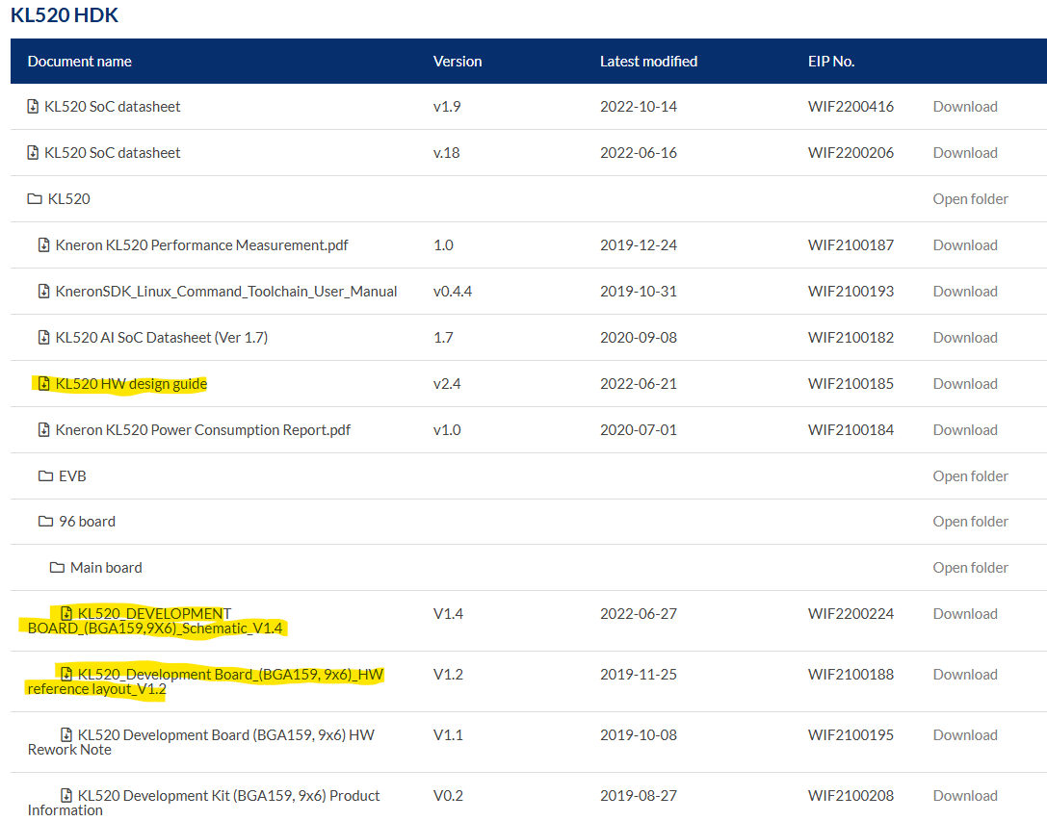1047x821 pixels.
Task: Select Kneron KL520 Power Consumption Report.pdf name
Action: tap(203, 429)
